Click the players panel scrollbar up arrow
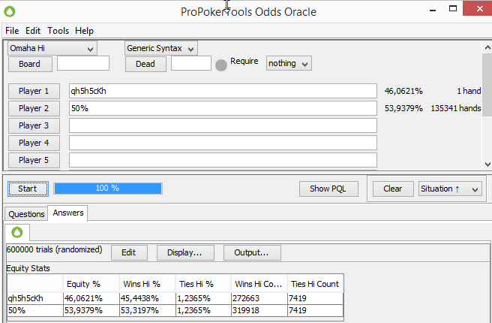492x323 pixels. [x=487, y=48]
